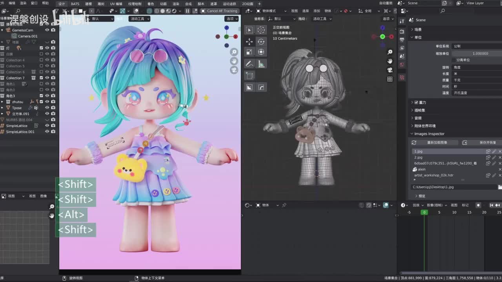Collapse the GameIsoCam tree item
Screen dimensions: 502x282
[x=2, y=30]
